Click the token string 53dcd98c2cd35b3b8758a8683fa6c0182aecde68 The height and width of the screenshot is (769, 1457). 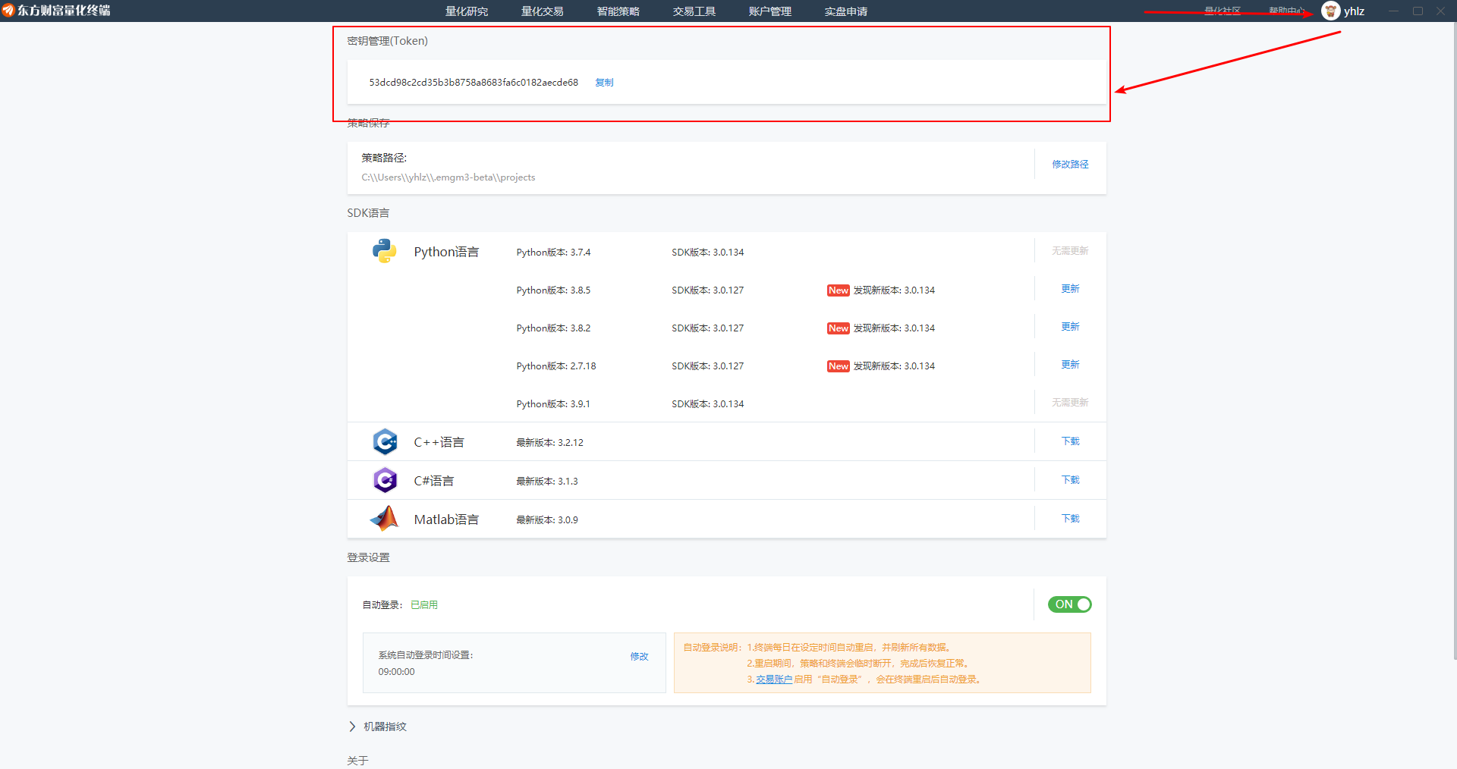point(474,82)
